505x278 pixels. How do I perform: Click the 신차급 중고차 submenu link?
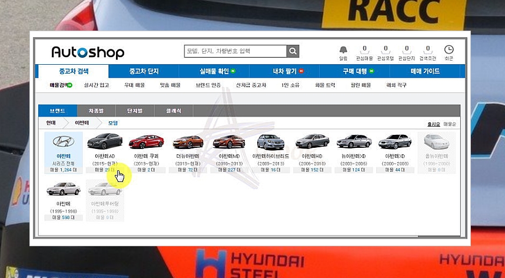[x=251, y=85]
